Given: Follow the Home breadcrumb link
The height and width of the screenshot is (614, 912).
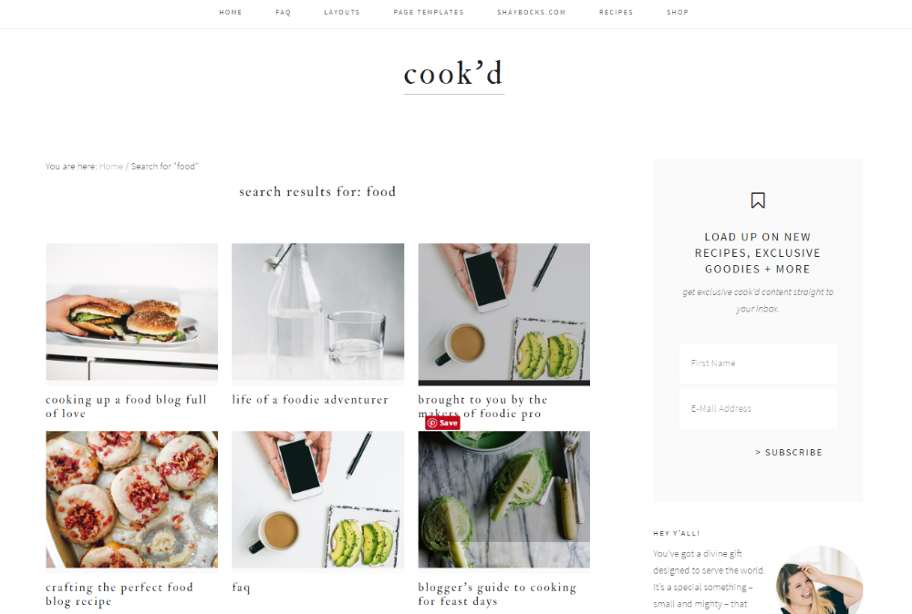Looking at the screenshot, I should (x=111, y=166).
